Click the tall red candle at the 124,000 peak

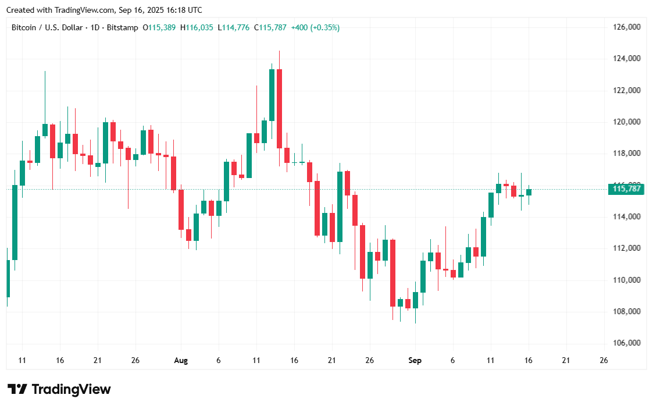point(279,108)
